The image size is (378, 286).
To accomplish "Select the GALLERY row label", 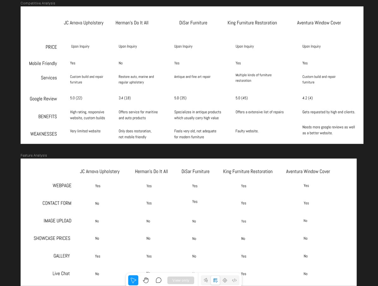I will [62, 256].
